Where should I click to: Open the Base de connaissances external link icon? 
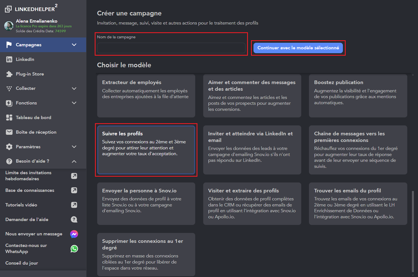(x=74, y=190)
